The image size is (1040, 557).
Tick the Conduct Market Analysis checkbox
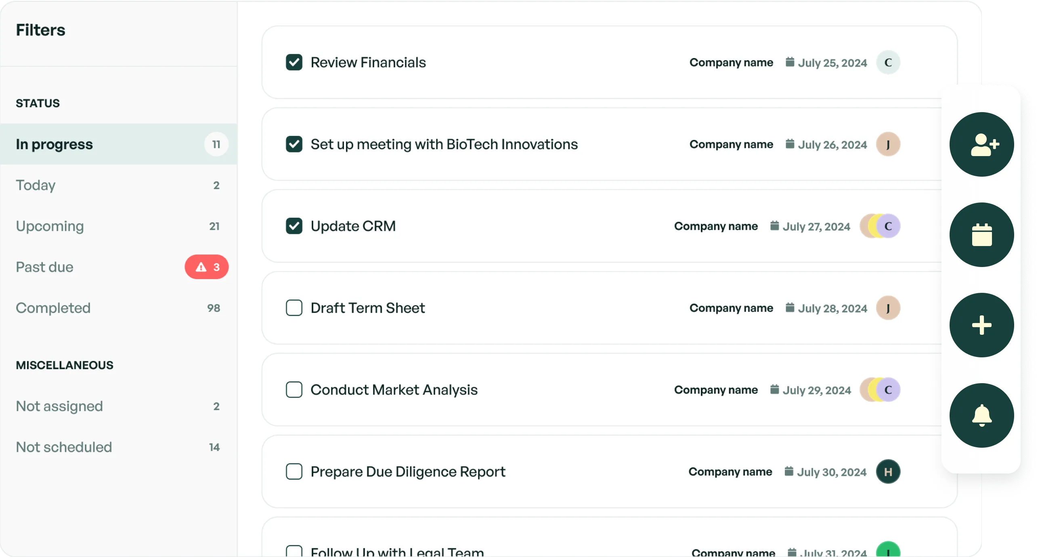(294, 390)
